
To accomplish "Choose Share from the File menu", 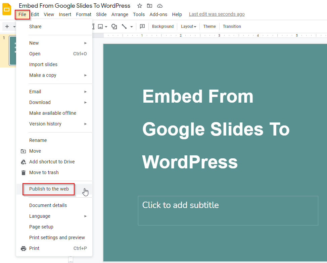I will tap(54, 27).
